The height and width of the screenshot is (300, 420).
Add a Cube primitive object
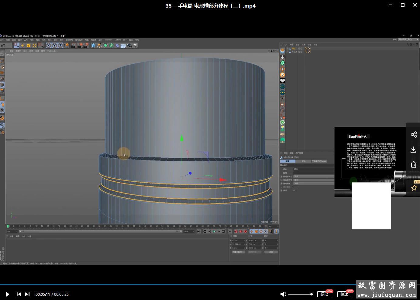(94, 46)
